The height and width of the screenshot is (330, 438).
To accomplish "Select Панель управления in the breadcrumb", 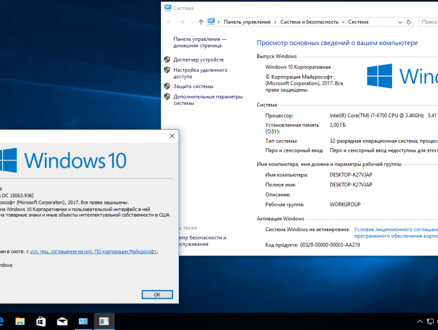I will (247, 22).
